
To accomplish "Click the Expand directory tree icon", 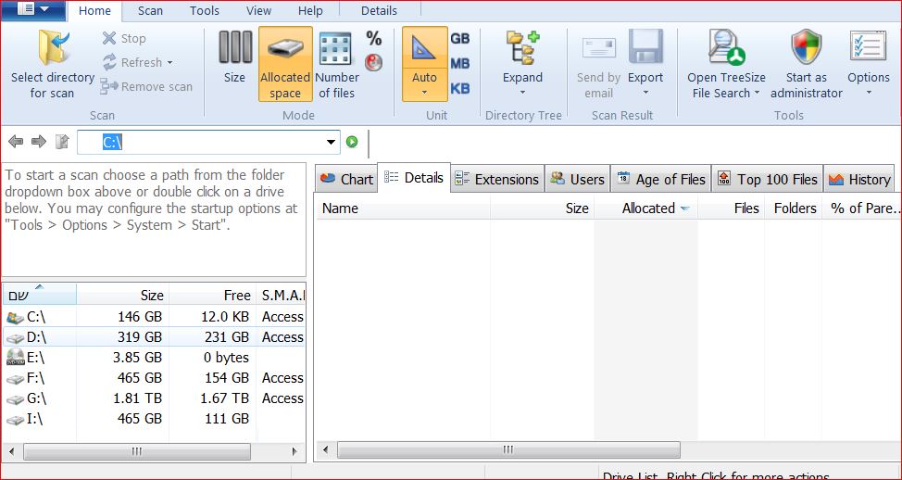I will pos(522,48).
